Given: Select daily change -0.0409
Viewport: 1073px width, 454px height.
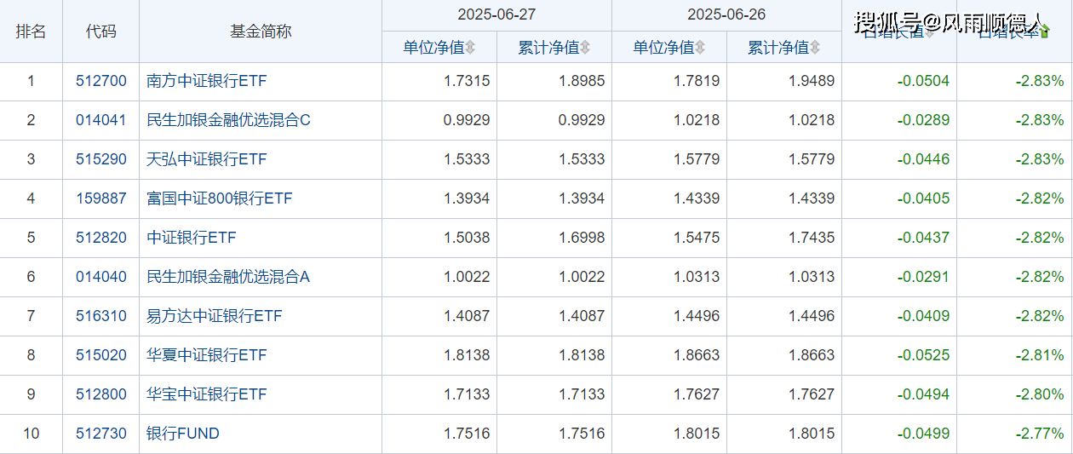Looking at the screenshot, I should tap(923, 317).
